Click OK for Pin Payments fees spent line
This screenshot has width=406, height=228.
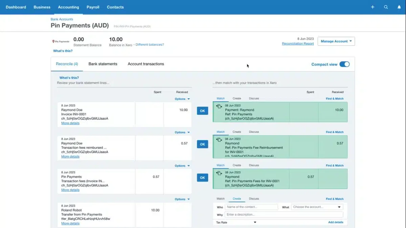pyautogui.click(x=202, y=178)
